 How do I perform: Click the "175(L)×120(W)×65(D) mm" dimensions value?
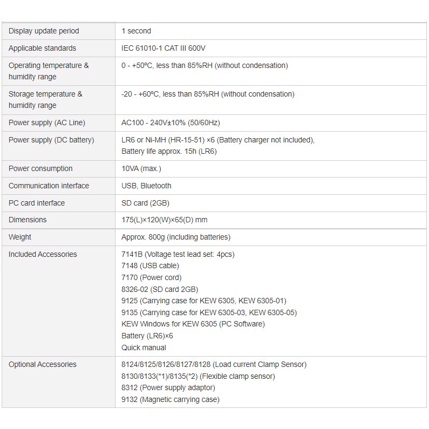[x=164, y=220]
